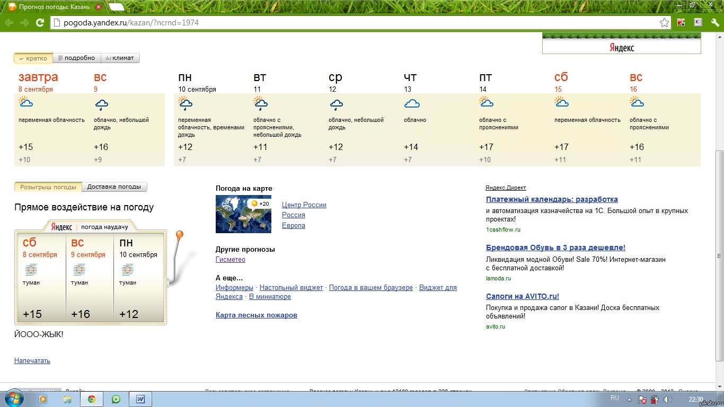Switch to the подробно forecast tab
Image resolution: width=724 pixels, height=407 pixels.
(x=76, y=58)
